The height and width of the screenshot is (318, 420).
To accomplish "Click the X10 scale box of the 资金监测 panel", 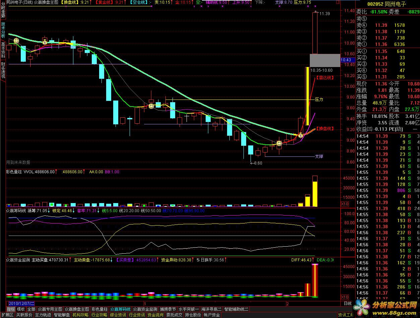I will (x=345, y=297).
